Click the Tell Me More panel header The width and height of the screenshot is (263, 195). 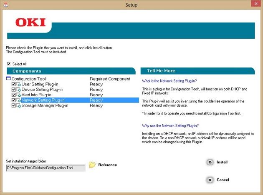click(x=197, y=71)
